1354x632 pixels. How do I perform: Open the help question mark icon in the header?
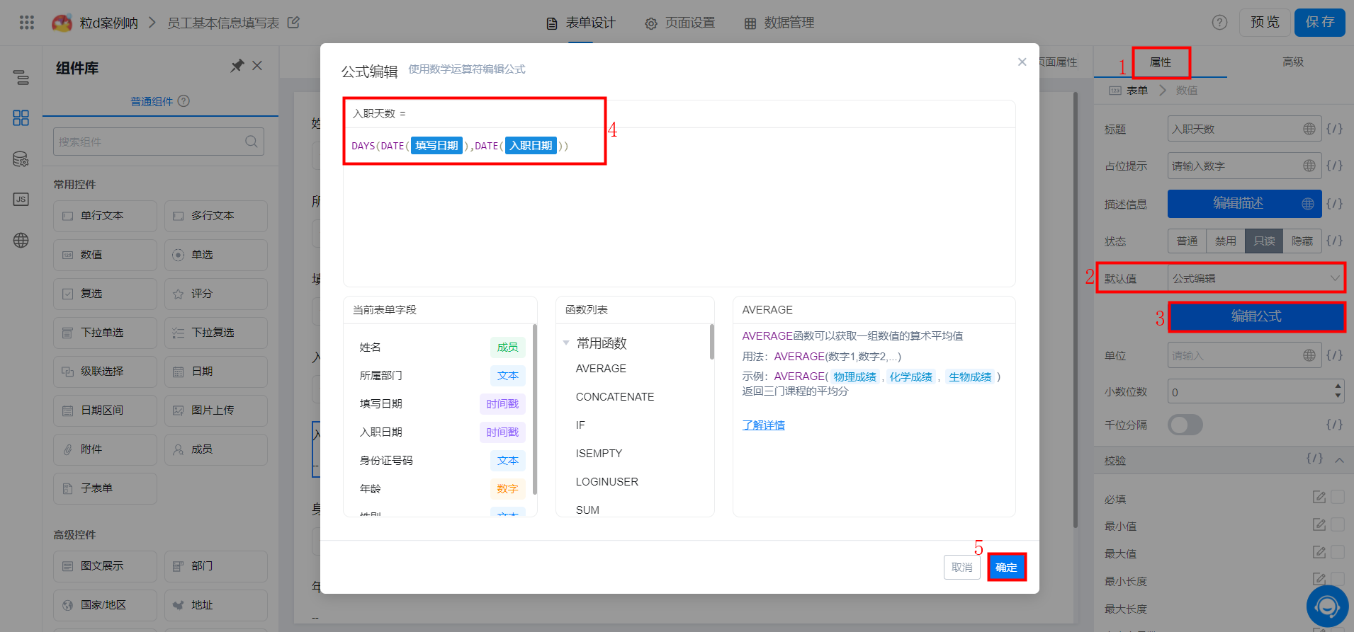pos(1219,23)
